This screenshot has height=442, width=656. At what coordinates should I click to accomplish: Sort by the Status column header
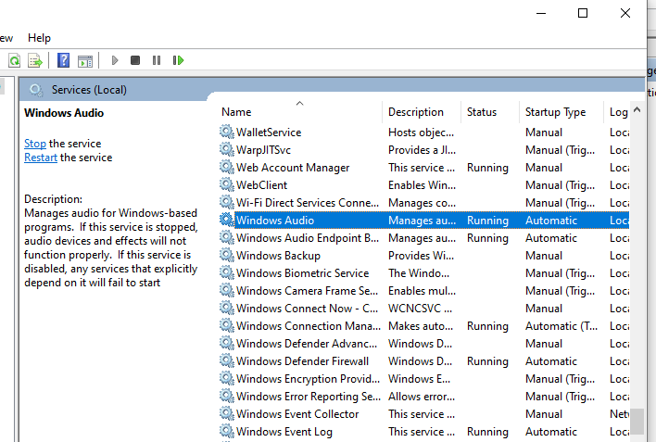coord(482,112)
